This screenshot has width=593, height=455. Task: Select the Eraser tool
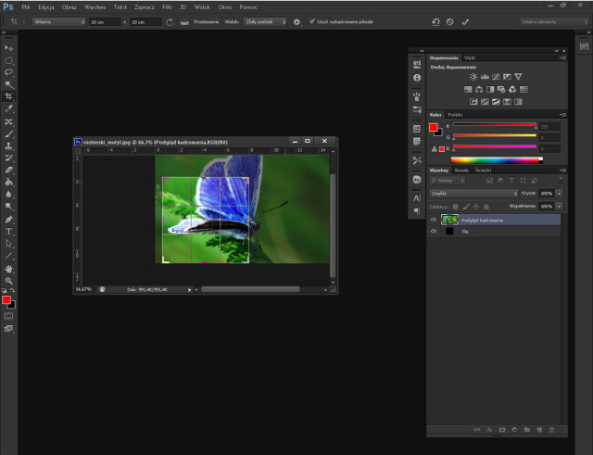(x=8, y=171)
